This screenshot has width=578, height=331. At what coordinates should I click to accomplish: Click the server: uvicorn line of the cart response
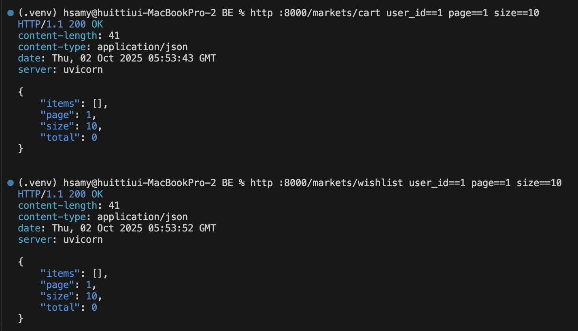click(x=60, y=70)
